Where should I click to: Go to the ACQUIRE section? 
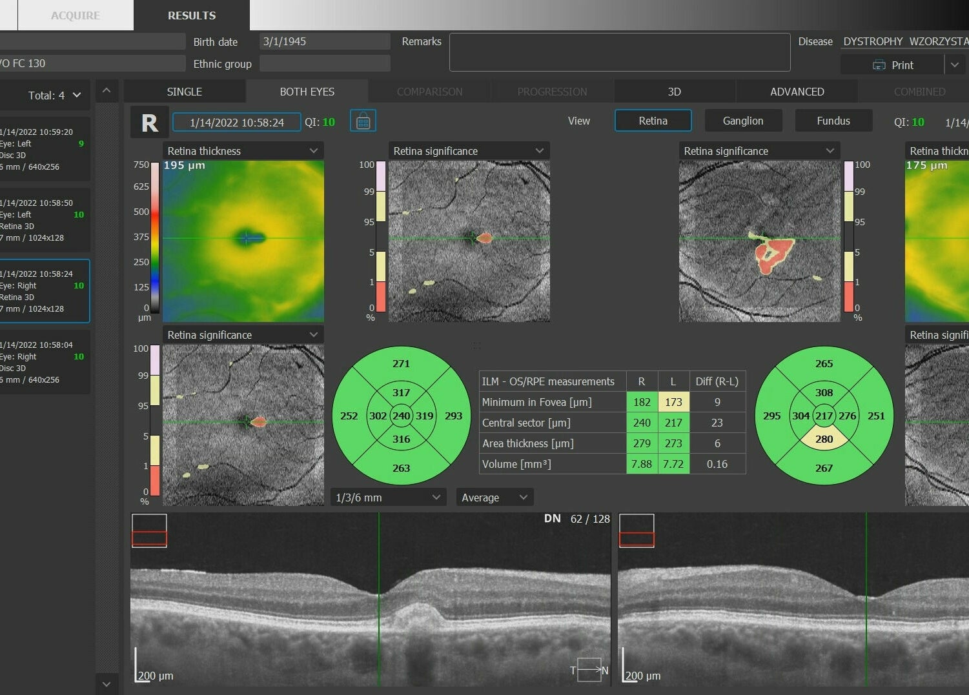76,15
